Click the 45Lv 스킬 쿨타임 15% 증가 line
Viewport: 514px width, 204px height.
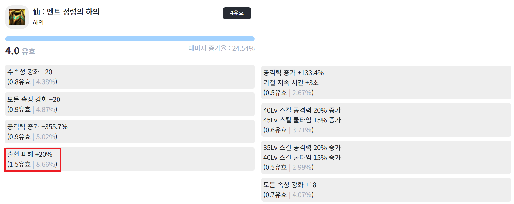click(x=302, y=120)
